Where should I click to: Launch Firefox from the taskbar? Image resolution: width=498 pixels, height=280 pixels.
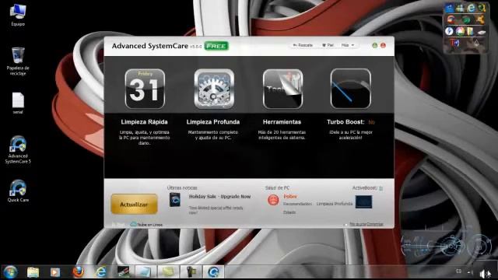[78, 272]
